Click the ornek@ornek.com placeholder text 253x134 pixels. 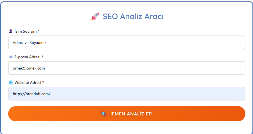[x=29, y=68]
